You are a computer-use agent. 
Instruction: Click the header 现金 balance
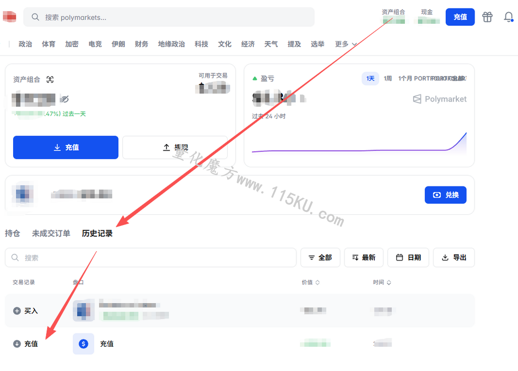(x=427, y=17)
